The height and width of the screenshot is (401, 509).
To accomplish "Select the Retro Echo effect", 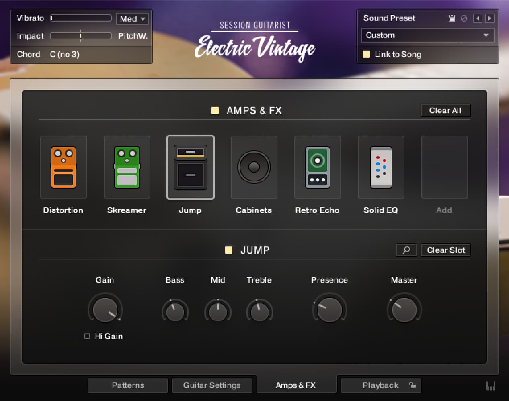I will pyautogui.click(x=317, y=167).
